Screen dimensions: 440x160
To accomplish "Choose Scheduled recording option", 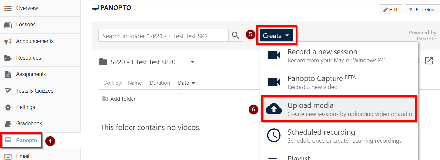I will (x=339, y=136).
